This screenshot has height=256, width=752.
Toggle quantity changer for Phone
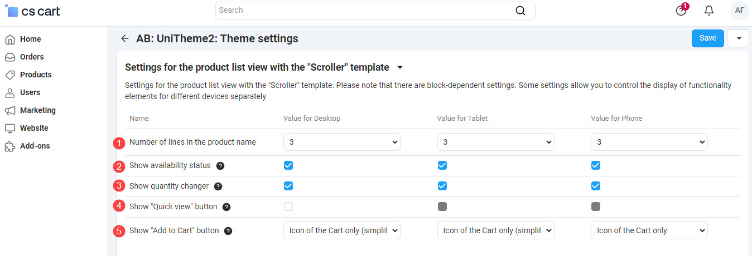pyautogui.click(x=596, y=186)
